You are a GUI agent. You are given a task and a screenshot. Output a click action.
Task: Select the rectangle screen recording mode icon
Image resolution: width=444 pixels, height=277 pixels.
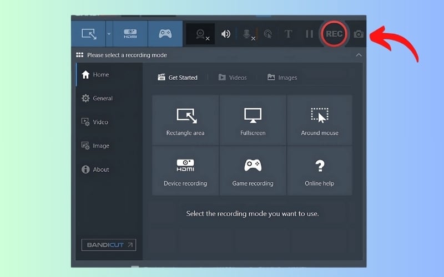89,34
